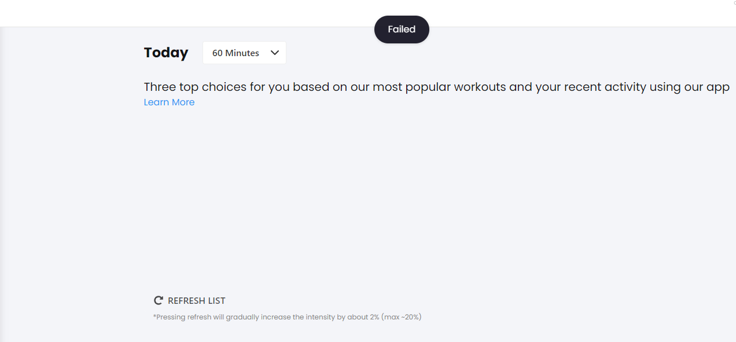Screen dimensions: 736x342
Task: Select the refresh intensity footnote text
Action: click(287, 317)
